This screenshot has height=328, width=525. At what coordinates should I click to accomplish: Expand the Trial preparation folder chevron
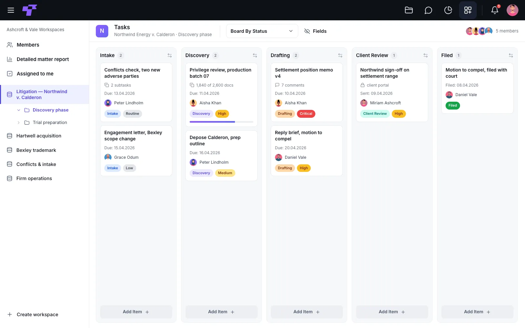[19, 123]
